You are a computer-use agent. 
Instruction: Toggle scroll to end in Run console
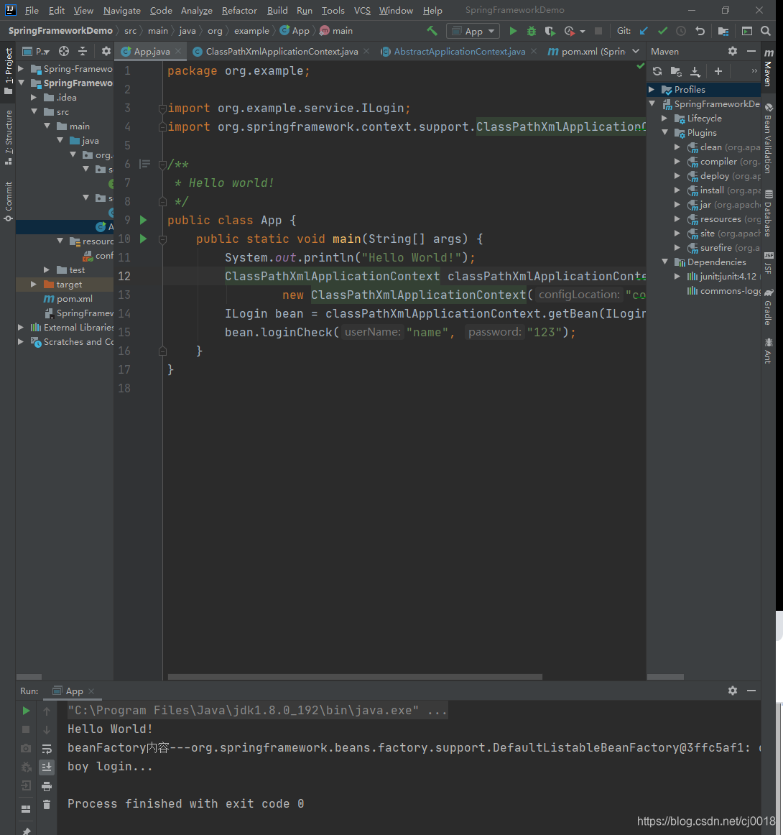pyautogui.click(x=47, y=767)
